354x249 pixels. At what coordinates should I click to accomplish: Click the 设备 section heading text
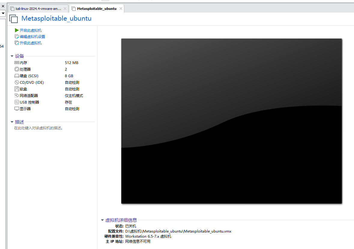pyautogui.click(x=20, y=56)
